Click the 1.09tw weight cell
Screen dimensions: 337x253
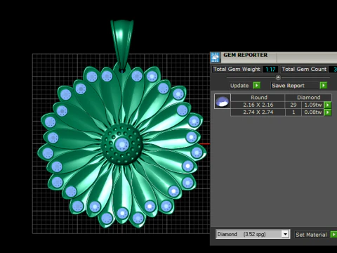pyautogui.click(x=312, y=105)
